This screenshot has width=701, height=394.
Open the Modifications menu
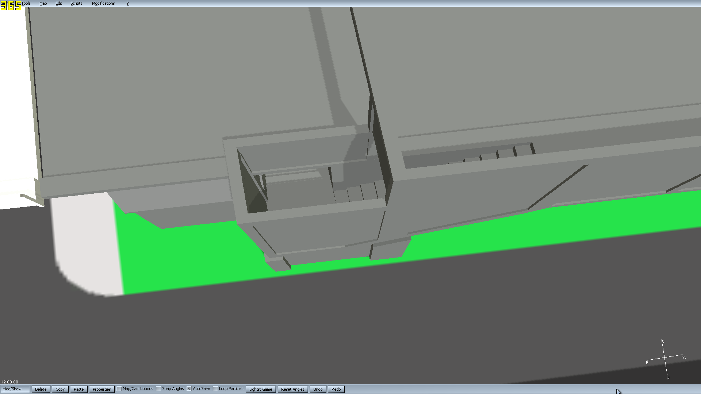(x=103, y=3)
